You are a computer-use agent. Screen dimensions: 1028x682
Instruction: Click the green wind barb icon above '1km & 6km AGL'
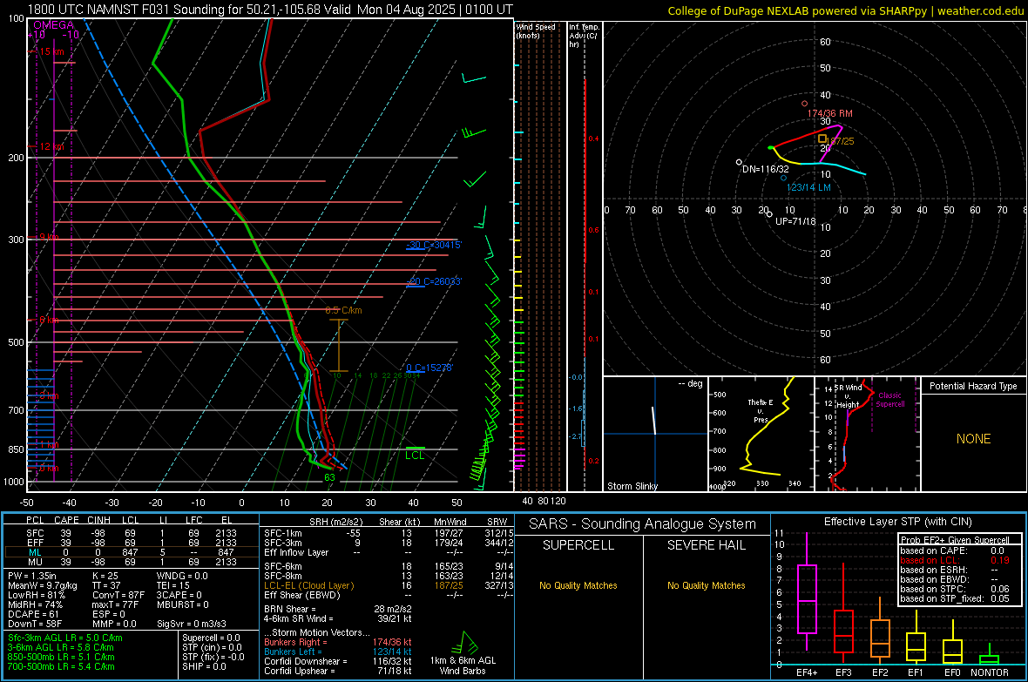pos(465,642)
